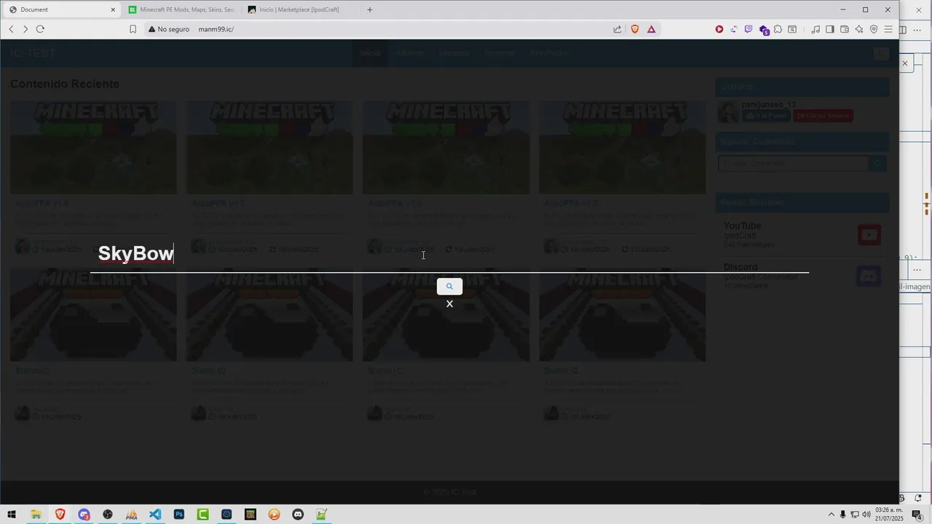Click the tab search window icon
Image resolution: width=932 pixels, height=524 pixels.
click(792, 29)
